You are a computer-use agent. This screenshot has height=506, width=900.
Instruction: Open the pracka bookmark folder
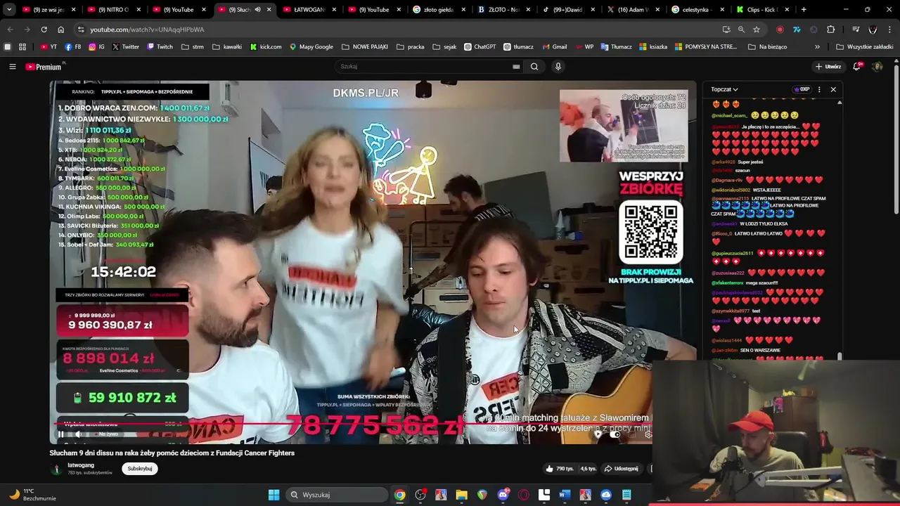click(x=410, y=47)
